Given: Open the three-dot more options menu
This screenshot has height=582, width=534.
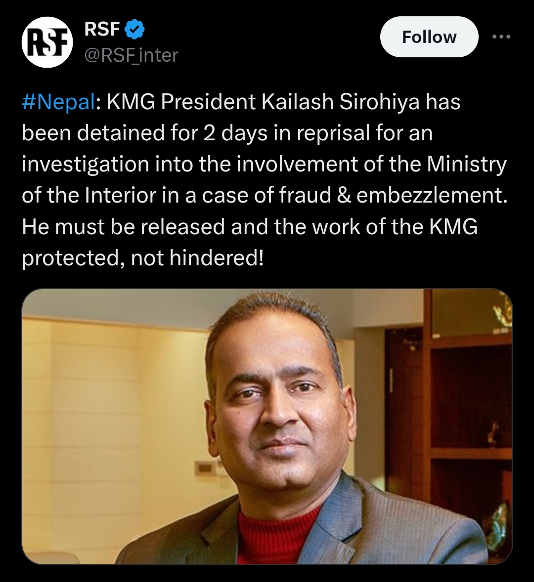Looking at the screenshot, I should click(501, 37).
